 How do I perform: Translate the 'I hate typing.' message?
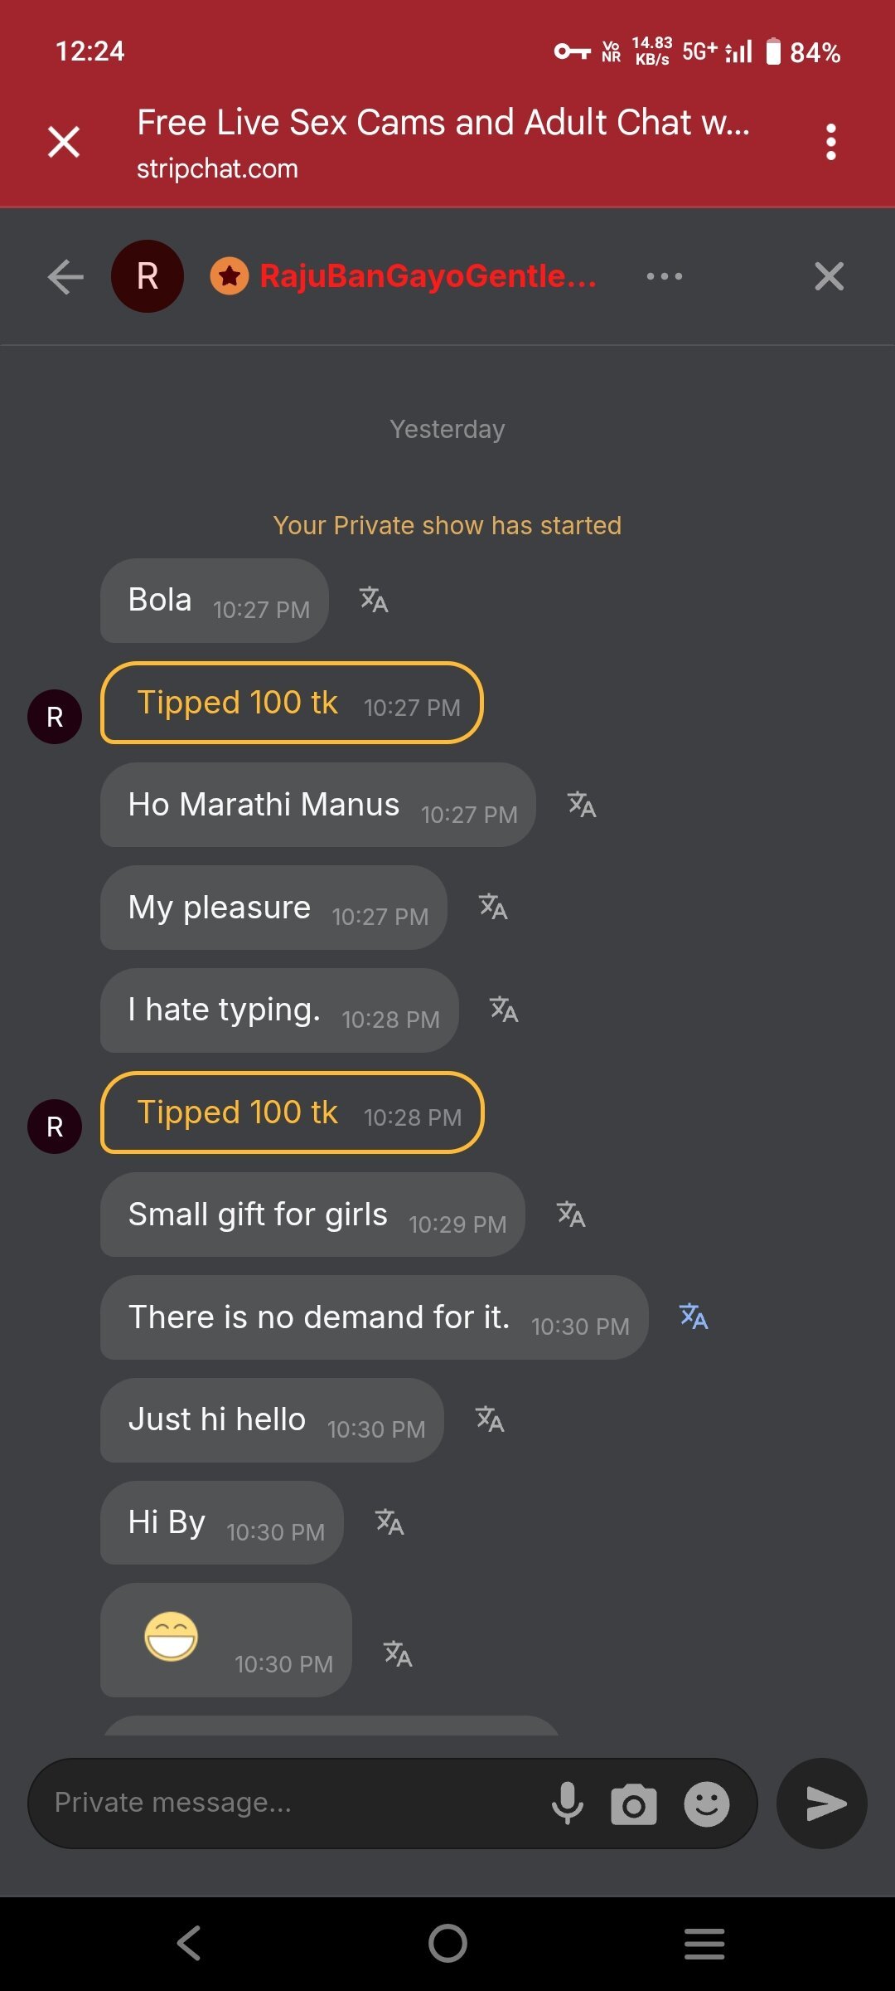pos(504,1010)
